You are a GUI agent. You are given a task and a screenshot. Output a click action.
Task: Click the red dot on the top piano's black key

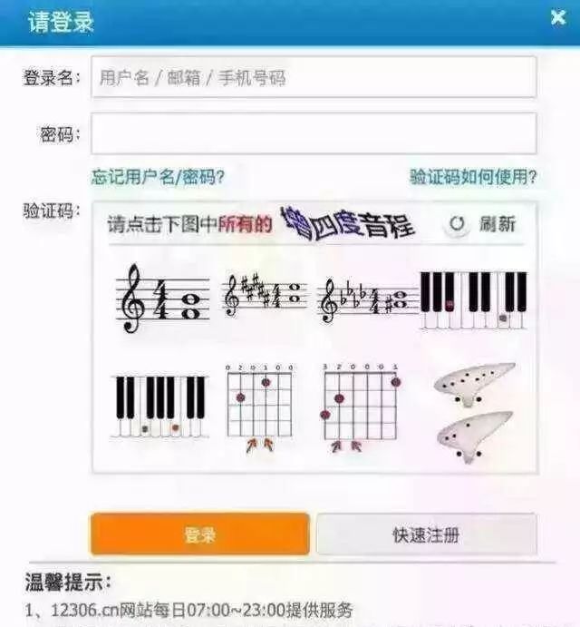[x=449, y=305]
